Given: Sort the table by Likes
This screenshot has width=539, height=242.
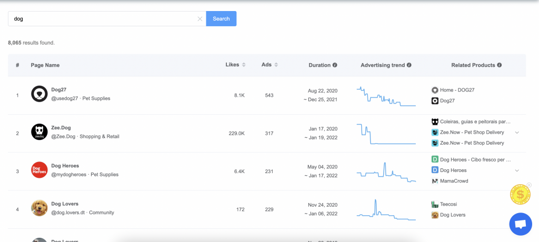Looking at the screenshot, I should point(244,65).
